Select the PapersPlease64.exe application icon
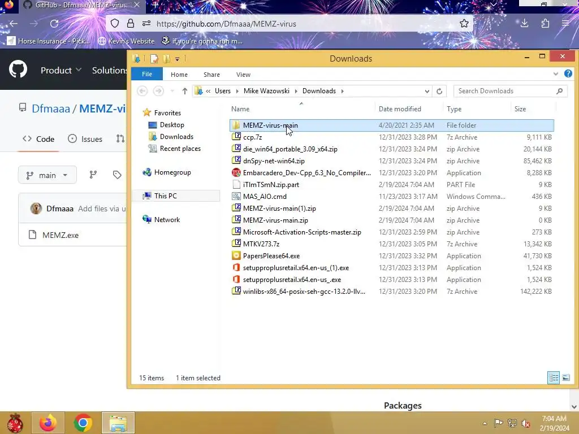This screenshot has width=579, height=434. (236, 255)
